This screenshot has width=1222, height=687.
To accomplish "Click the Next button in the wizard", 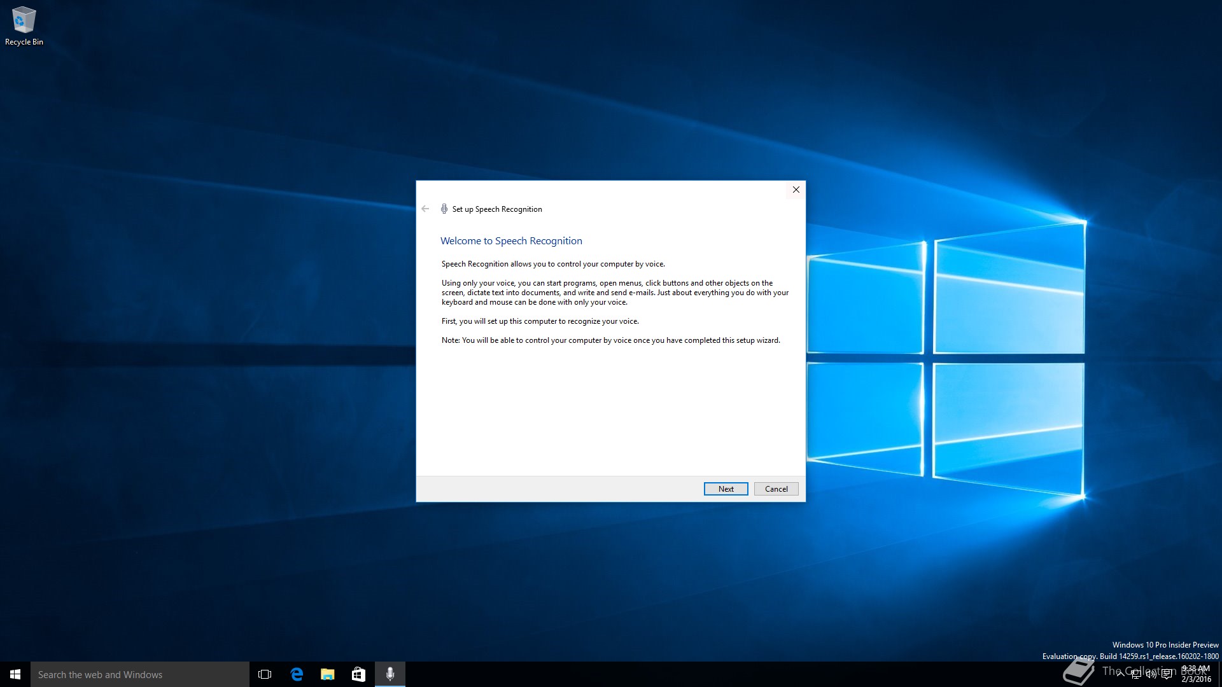I will 726,489.
